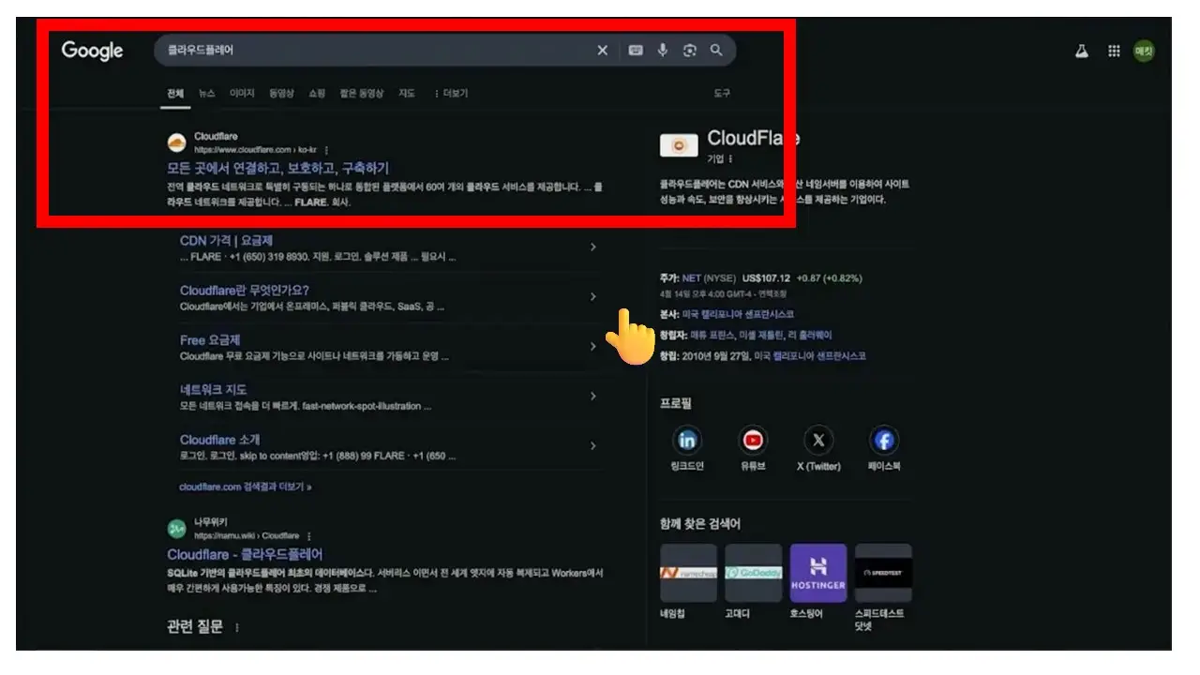Open result 모든 곳에서 연결하고, 보호하고, 구축하기
The image size is (1200, 675).
[277, 169]
